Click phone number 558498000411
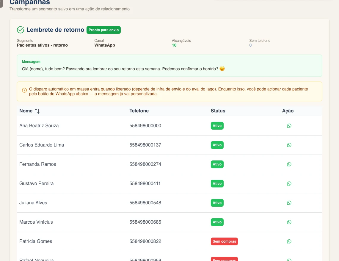 pyautogui.click(x=145, y=183)
